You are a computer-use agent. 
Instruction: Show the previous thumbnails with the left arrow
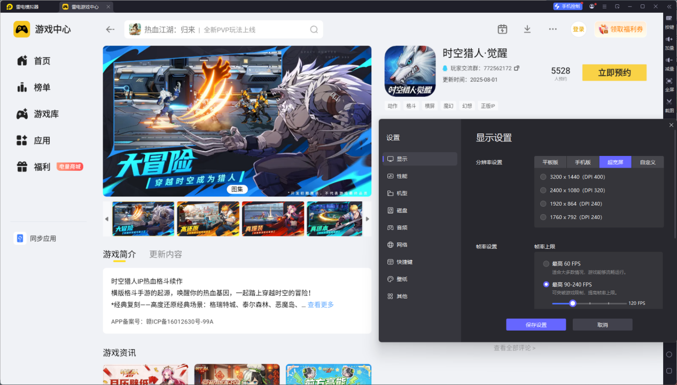[107, 219]
